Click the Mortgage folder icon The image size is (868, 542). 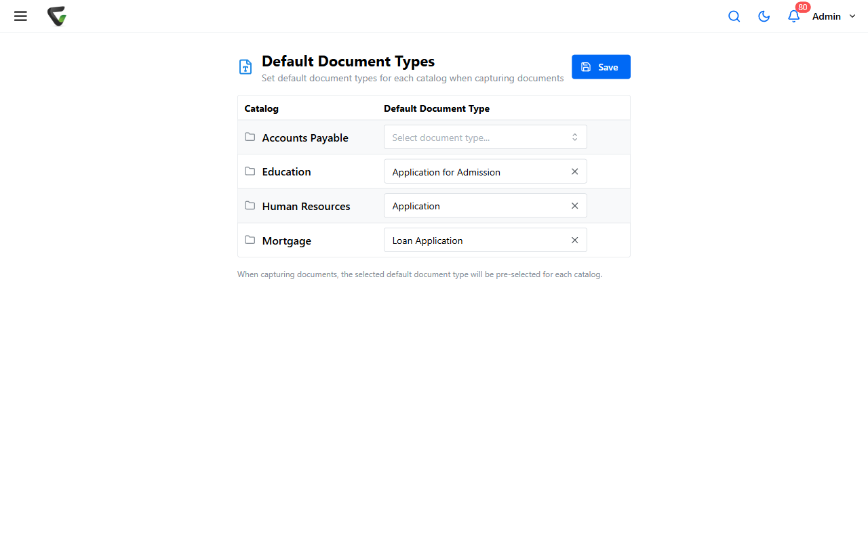click(x=250, y=240)
